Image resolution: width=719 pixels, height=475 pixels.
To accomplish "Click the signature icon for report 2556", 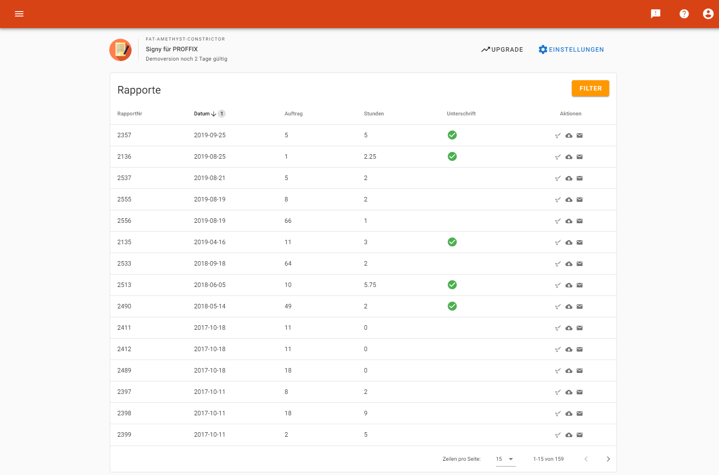I will click(558, 221).
